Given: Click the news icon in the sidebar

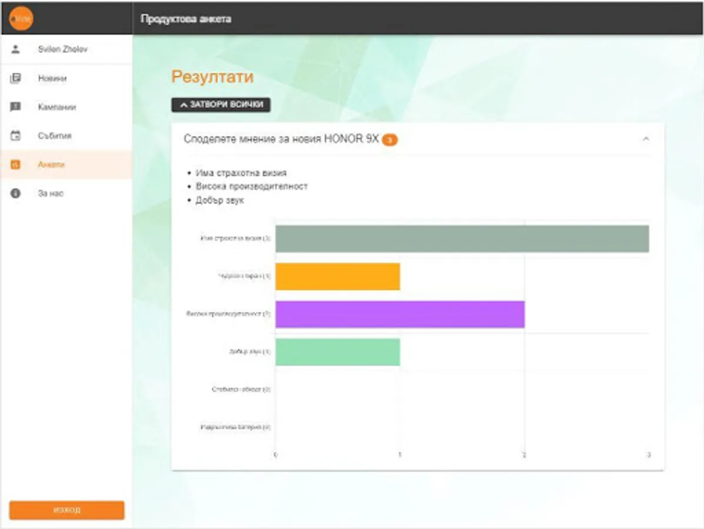Looking at the screenshot, I should click(16, 79).
